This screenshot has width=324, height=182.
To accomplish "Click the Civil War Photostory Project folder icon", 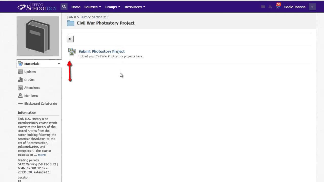I will (71, 23).
